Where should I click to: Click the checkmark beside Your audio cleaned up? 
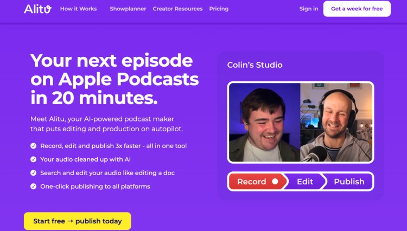[34, 159]
